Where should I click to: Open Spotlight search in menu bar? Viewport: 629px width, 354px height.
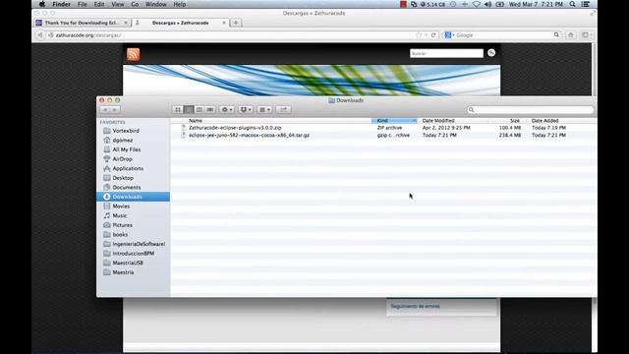[x=572, y=4]
